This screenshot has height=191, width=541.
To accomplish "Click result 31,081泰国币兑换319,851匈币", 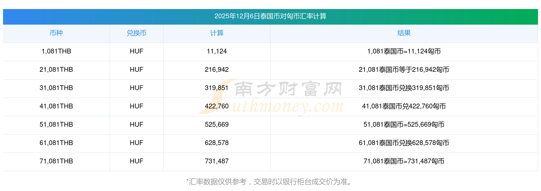I will (404, 88).
